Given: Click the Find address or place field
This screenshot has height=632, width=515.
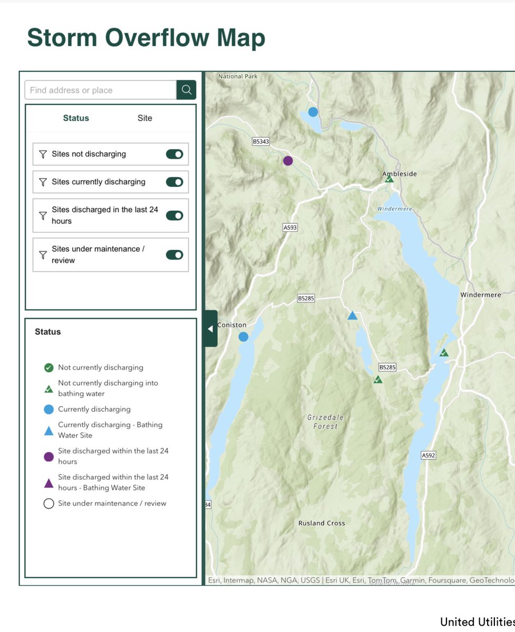Looking at the screenshot, I should click(101, 90).
